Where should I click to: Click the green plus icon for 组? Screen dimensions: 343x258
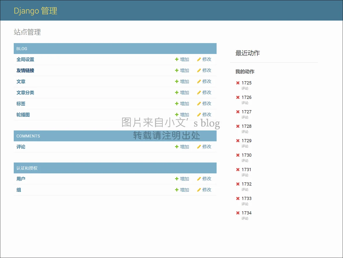[177, 190]
